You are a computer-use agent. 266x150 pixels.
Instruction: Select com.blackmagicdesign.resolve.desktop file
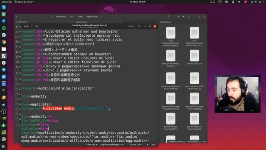171,37
